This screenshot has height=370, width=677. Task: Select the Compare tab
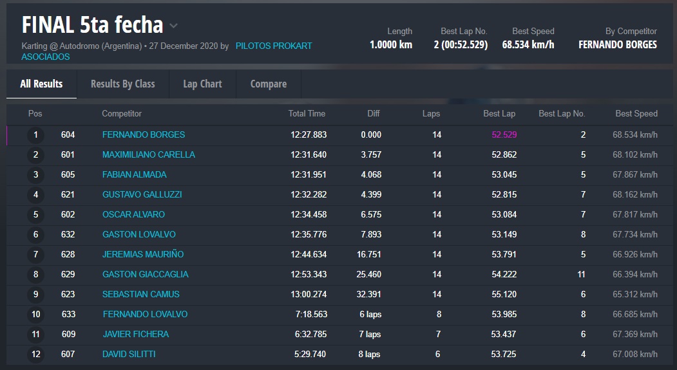(x=268, y=84)
